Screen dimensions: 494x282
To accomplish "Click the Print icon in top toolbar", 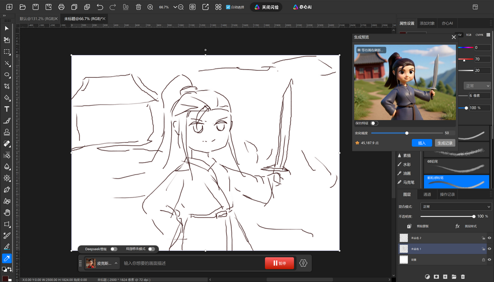I will point(61,7).
